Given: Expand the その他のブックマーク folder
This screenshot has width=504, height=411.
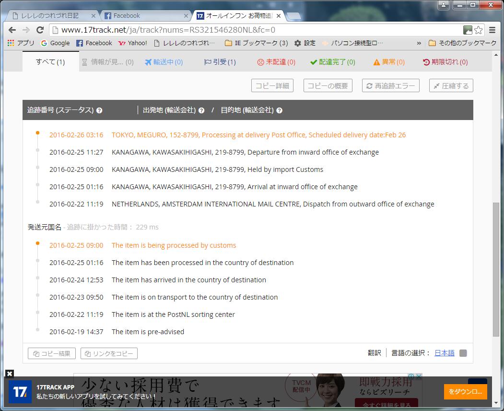Looking at the screenshot, I should point(463,43).
